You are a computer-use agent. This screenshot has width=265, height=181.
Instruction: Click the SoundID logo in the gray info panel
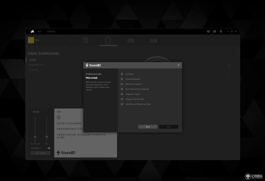click(66, 153)
